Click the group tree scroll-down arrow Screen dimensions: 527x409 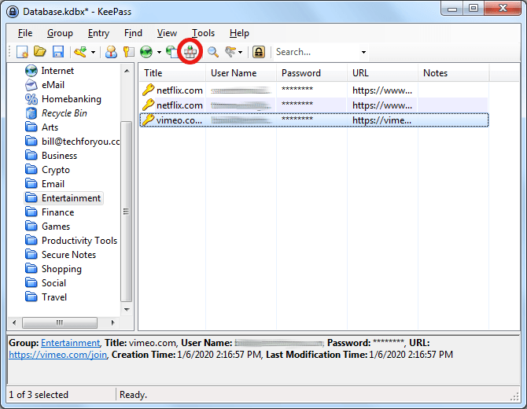tap(127, 310)
